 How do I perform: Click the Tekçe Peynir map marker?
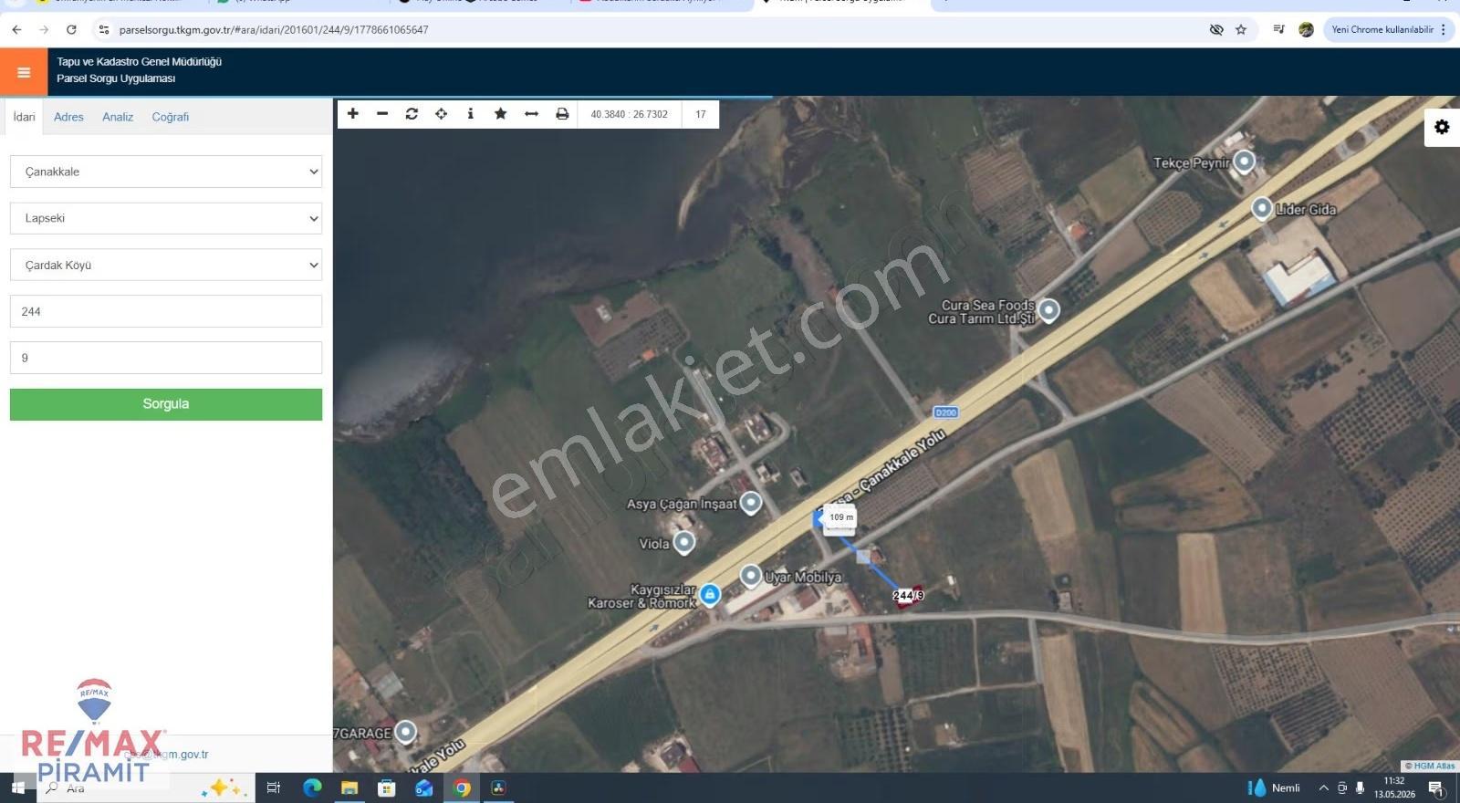click(1244, 162)
